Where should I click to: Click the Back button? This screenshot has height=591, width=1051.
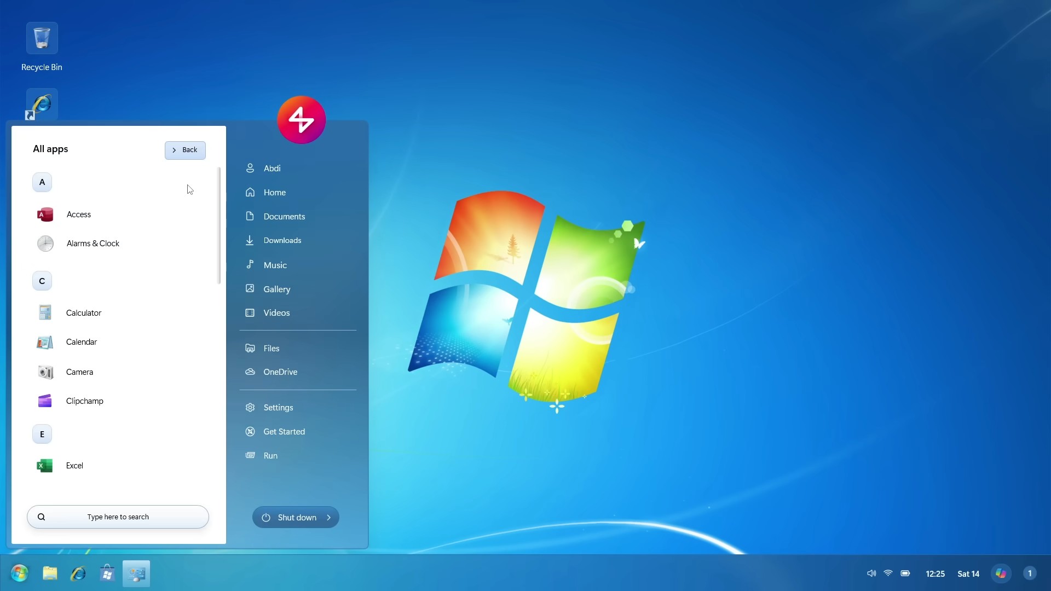185,150
